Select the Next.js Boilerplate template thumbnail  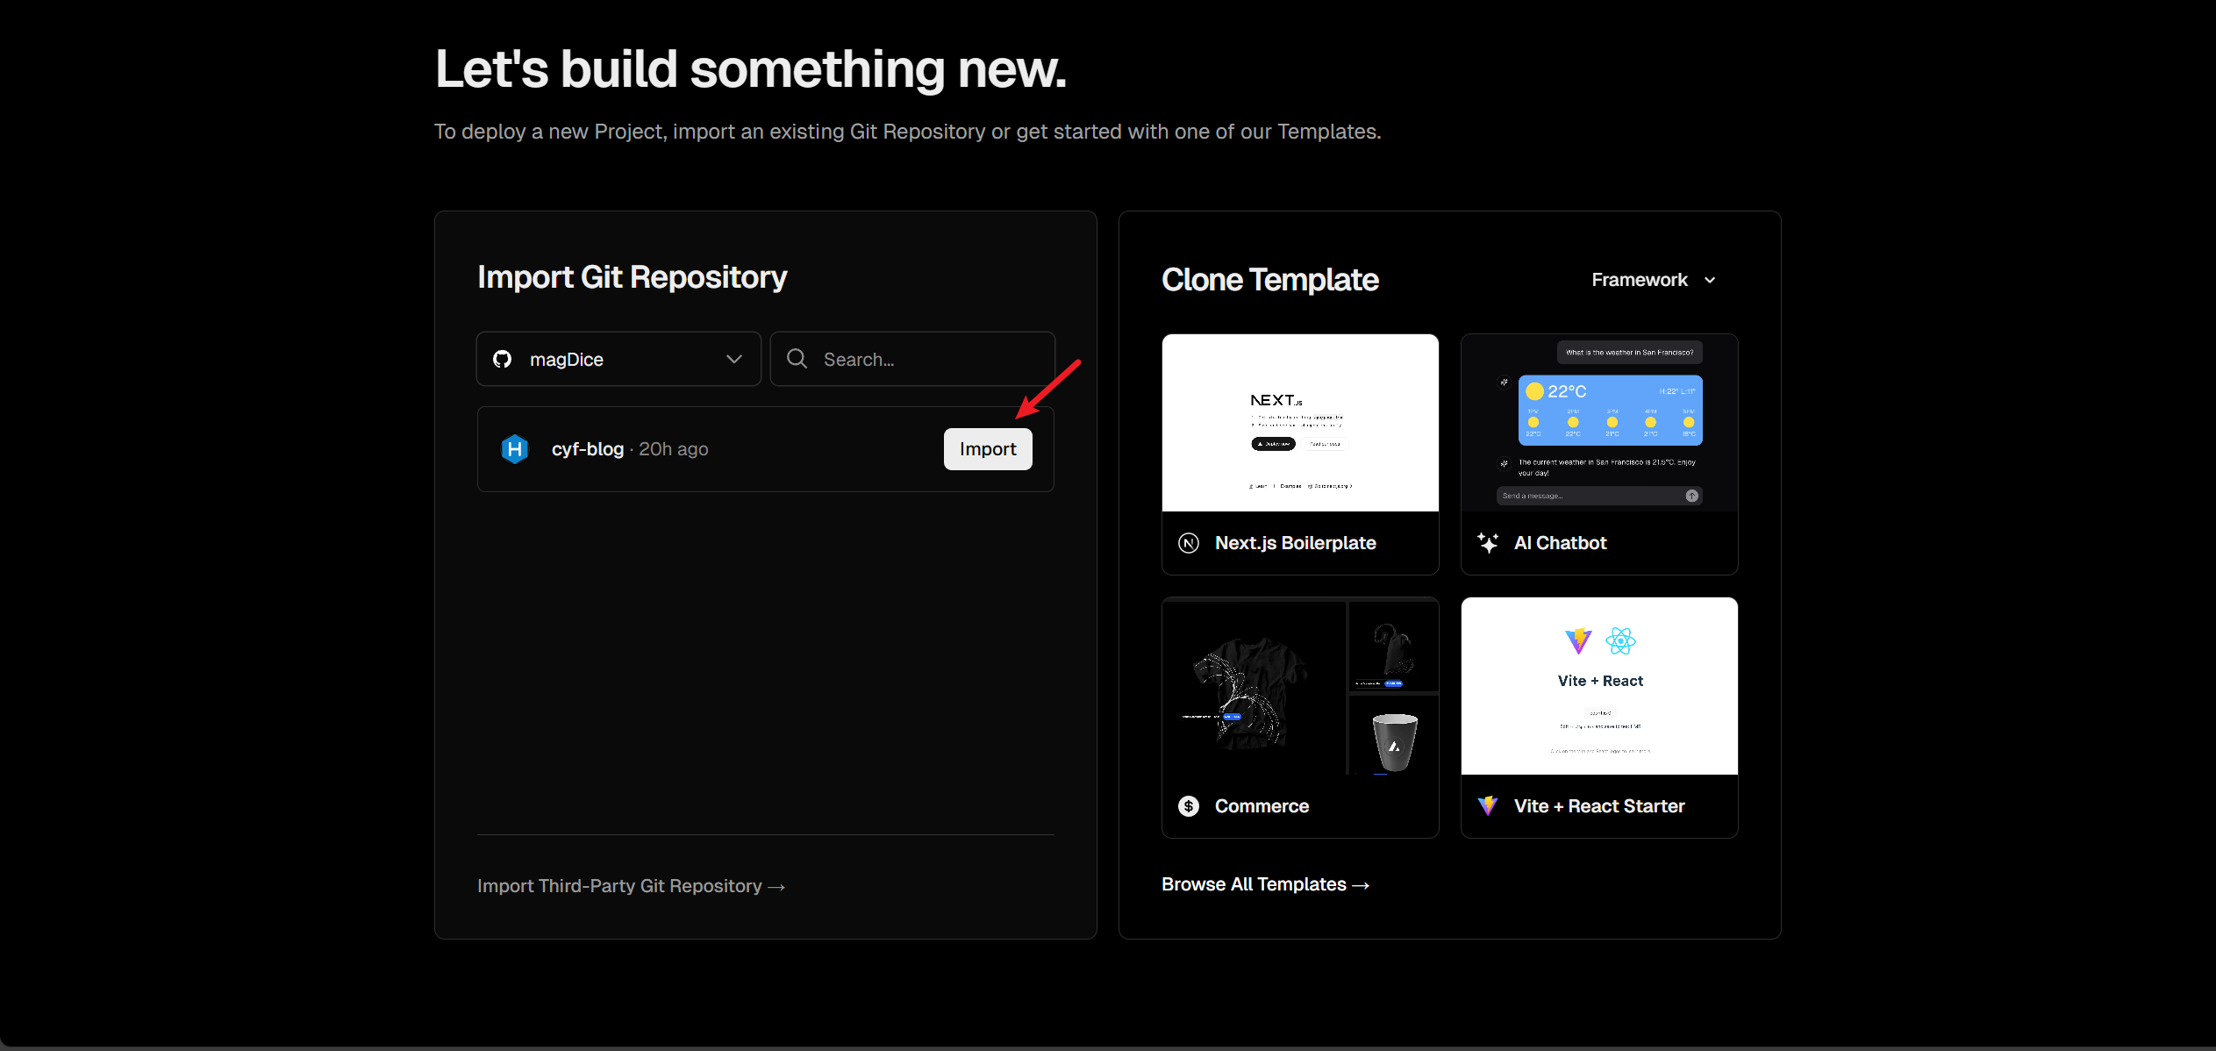pos(1299,423)
